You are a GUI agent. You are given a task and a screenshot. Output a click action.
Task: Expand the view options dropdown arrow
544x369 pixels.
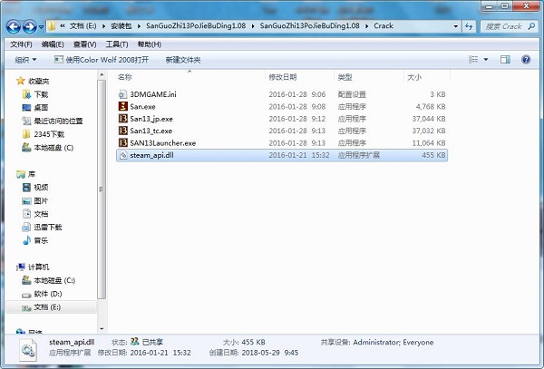pos(486,60)
